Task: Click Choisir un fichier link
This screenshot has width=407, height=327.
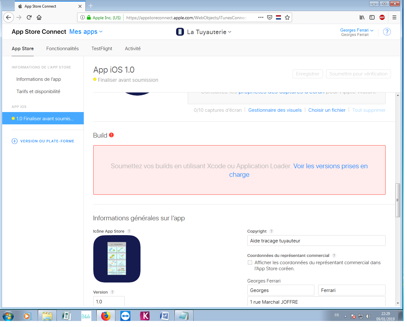Action: [327, 110]
